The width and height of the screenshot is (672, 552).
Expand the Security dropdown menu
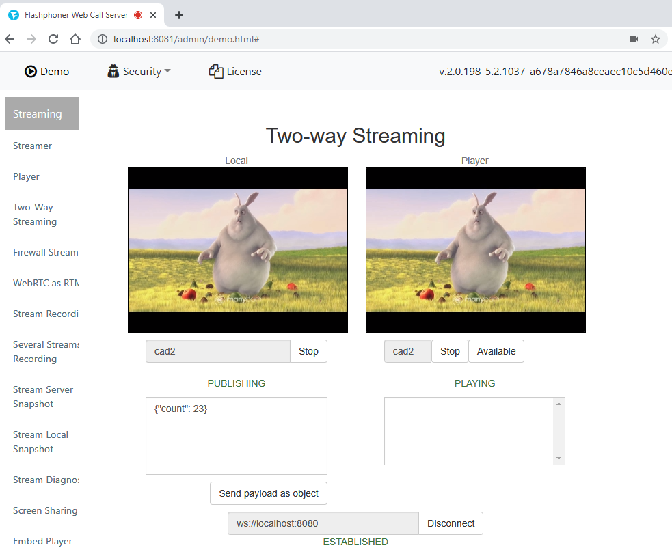[x=139, y=71]
